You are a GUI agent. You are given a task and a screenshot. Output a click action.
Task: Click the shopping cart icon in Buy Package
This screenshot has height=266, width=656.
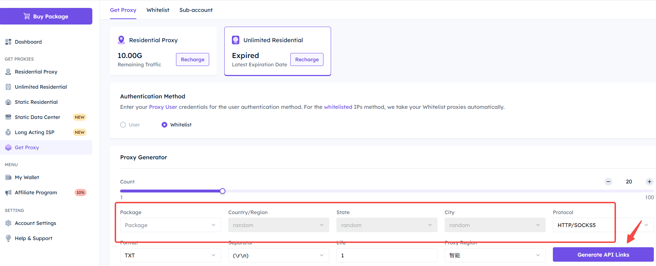pos(27,16)
